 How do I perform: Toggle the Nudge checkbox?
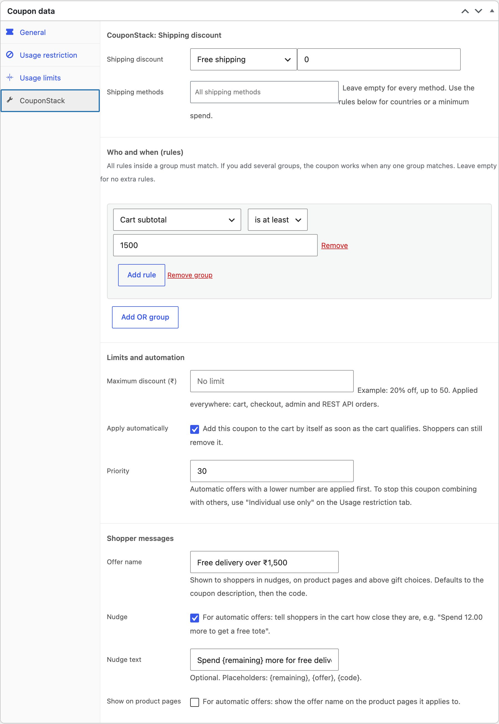click(195, 618)
